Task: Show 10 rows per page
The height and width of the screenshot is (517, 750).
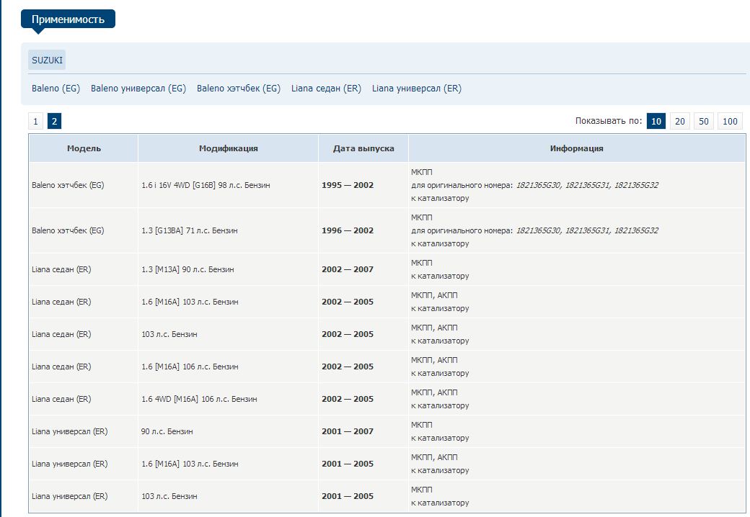Action: coord(656,121)
